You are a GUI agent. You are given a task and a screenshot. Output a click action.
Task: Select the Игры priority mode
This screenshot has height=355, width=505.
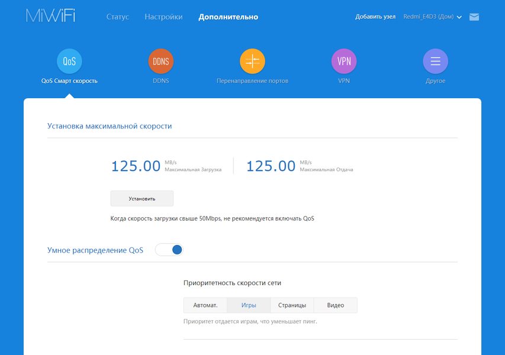[249, 305]
